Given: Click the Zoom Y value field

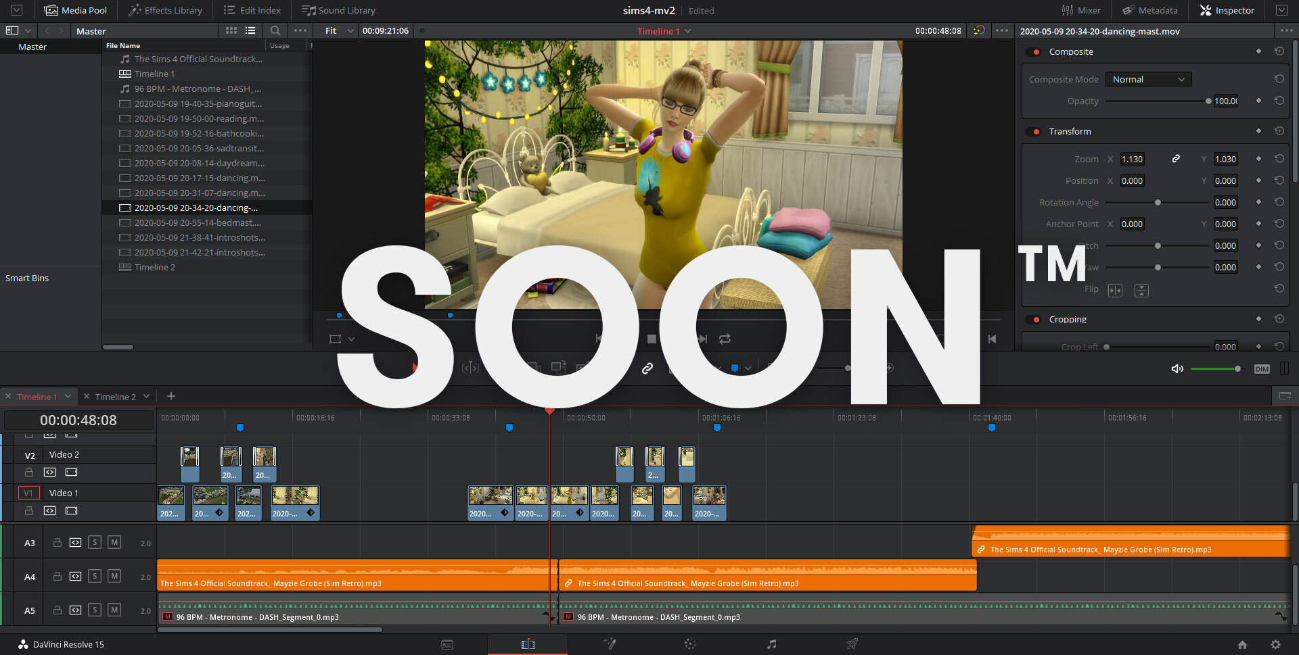Looking at the screenshot, I should [x=1225, y=159].
